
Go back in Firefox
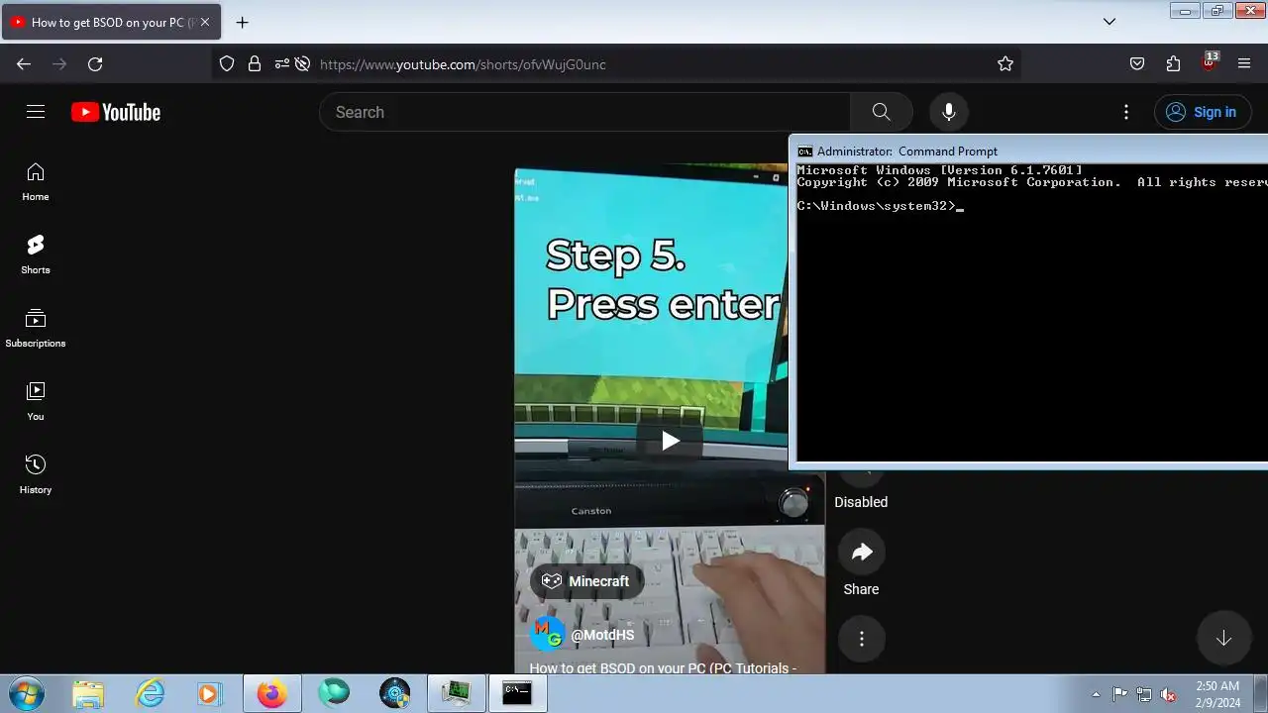point(24,63)
